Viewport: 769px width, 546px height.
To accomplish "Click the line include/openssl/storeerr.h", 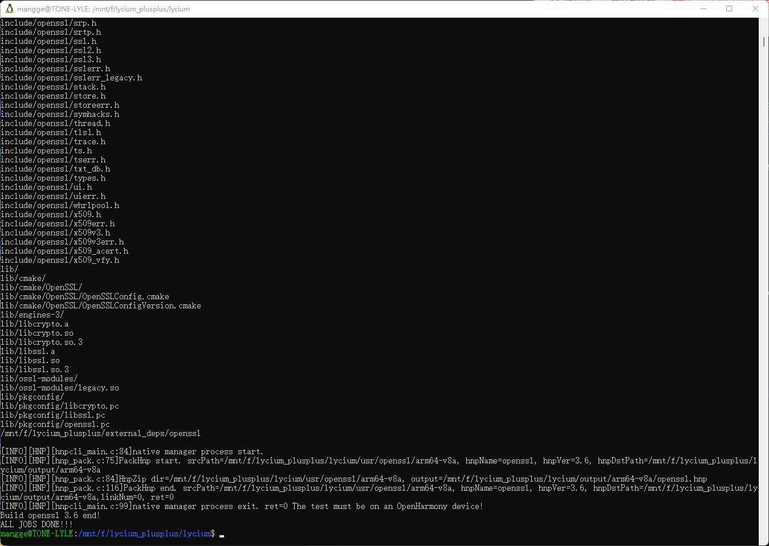I will 60,105.
